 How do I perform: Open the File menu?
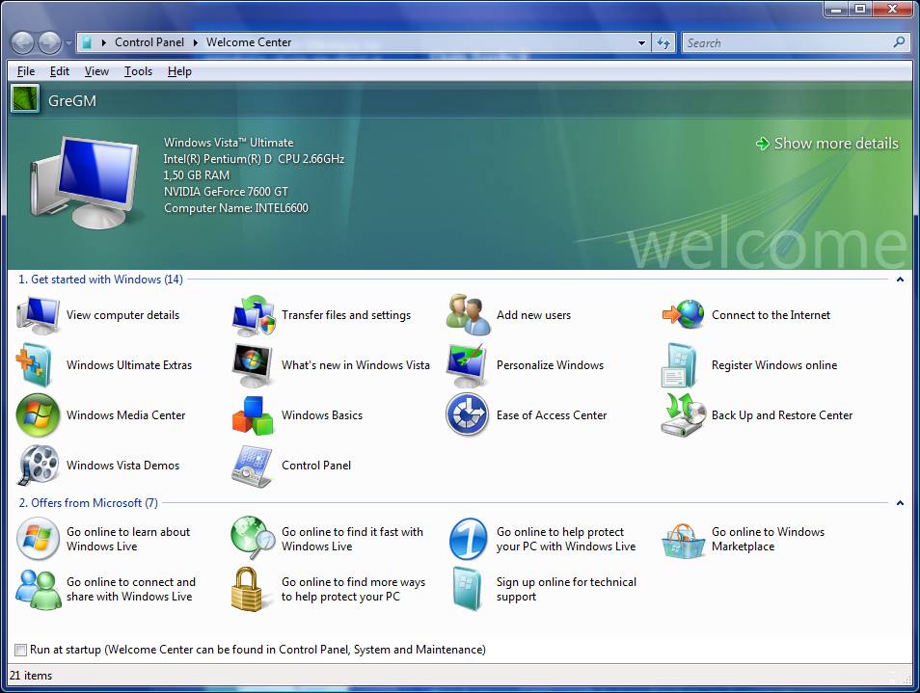(26, 71)
